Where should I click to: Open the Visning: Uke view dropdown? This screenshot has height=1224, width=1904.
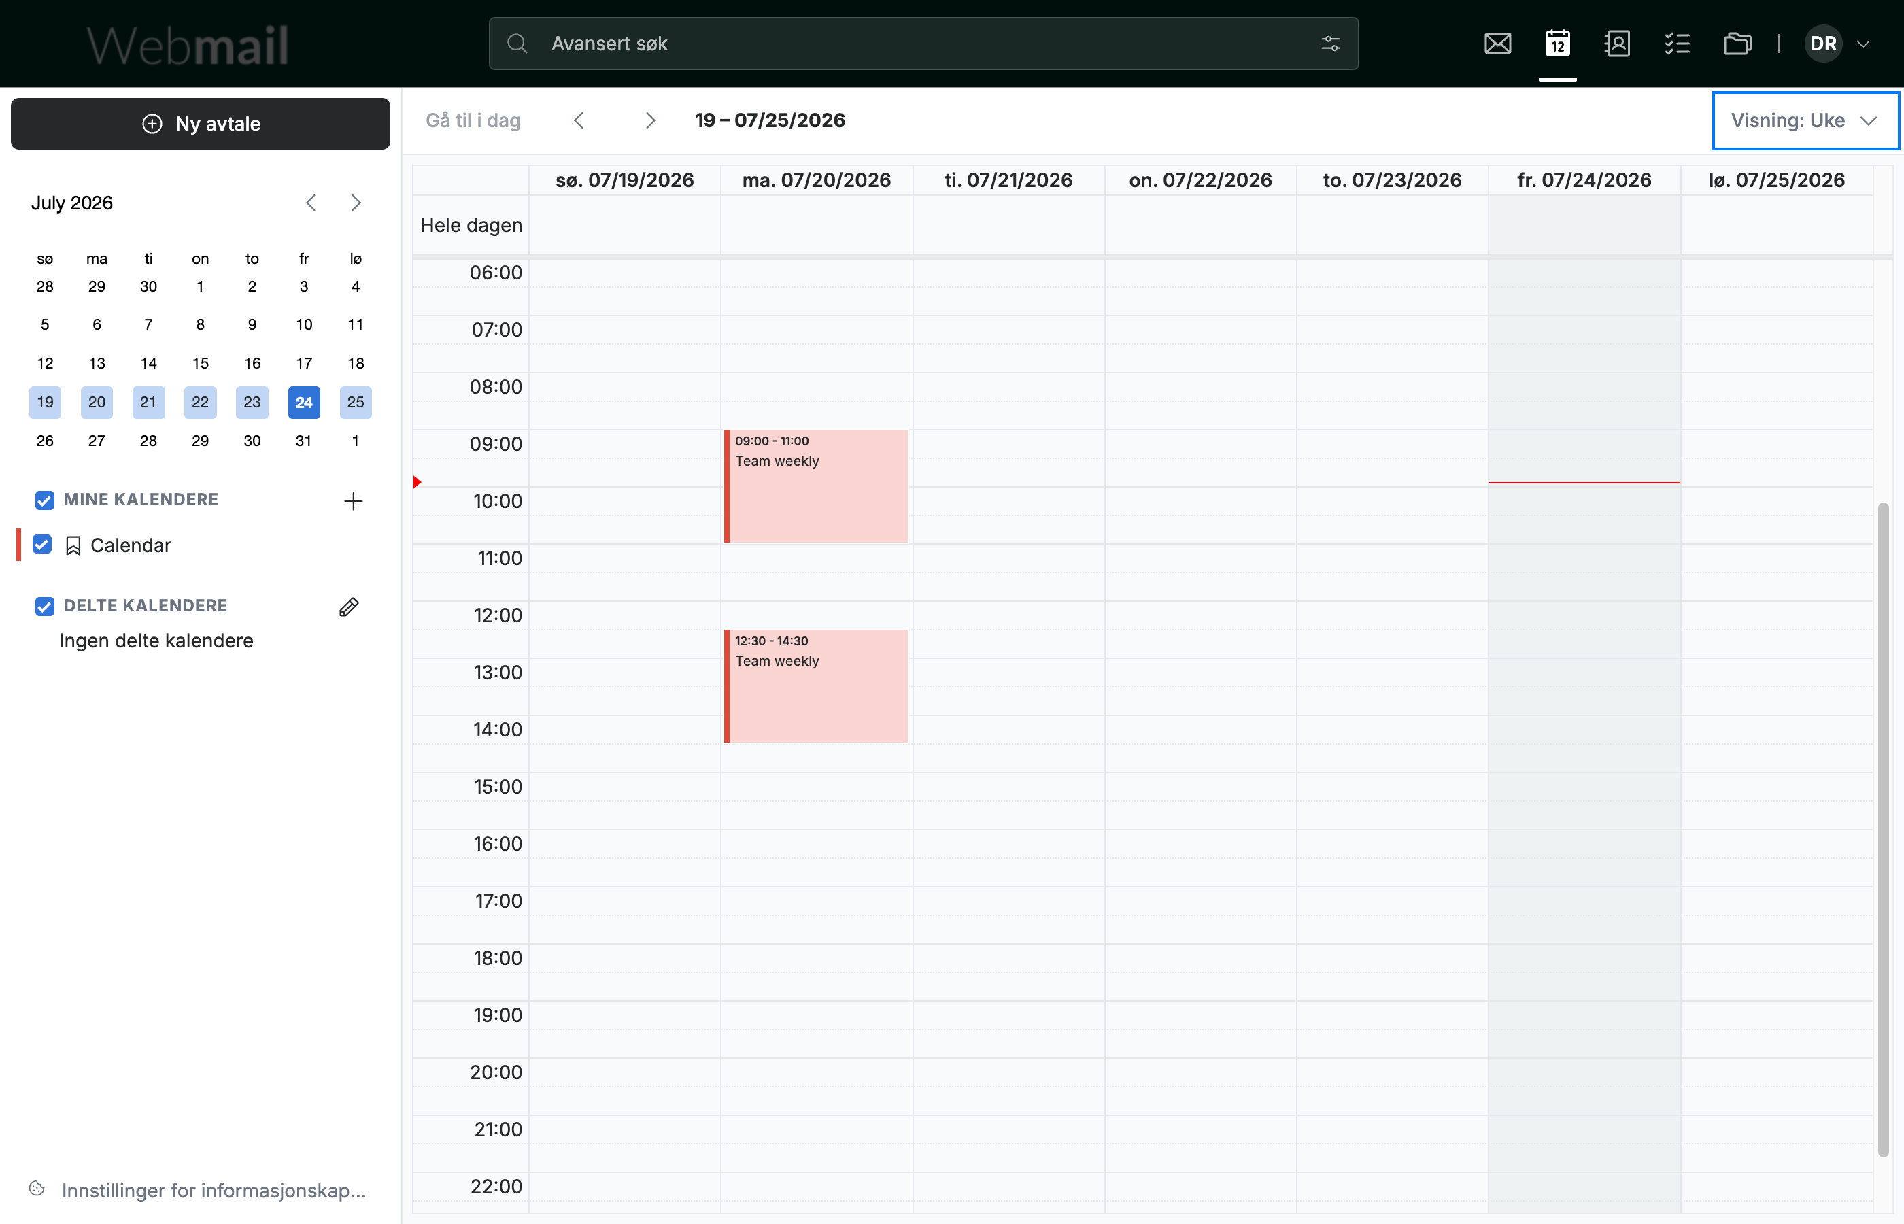coord(1805,121)
